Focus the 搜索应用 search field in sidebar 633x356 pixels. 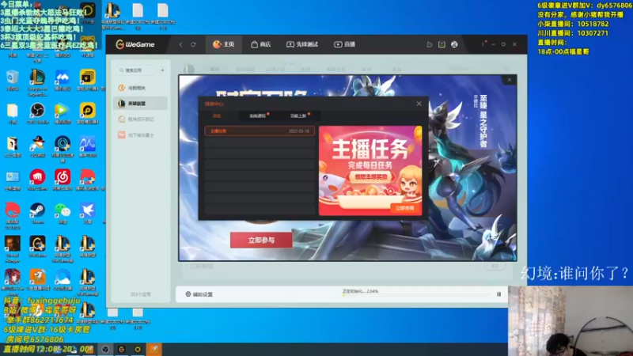(x=136, y=70)
